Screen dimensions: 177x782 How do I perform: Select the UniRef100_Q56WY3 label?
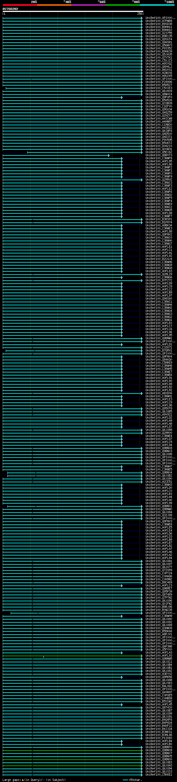pyautogui.click(x=158, y=45)
